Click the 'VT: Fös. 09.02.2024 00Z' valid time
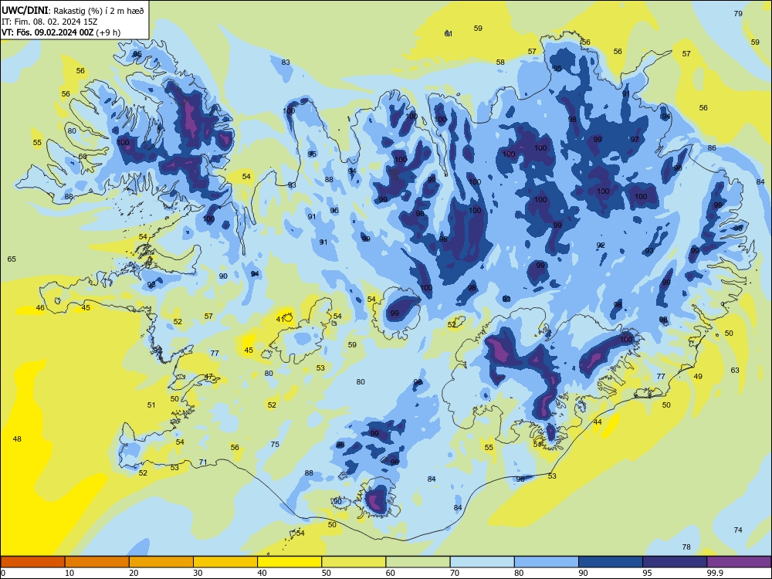 pos(47,32)
